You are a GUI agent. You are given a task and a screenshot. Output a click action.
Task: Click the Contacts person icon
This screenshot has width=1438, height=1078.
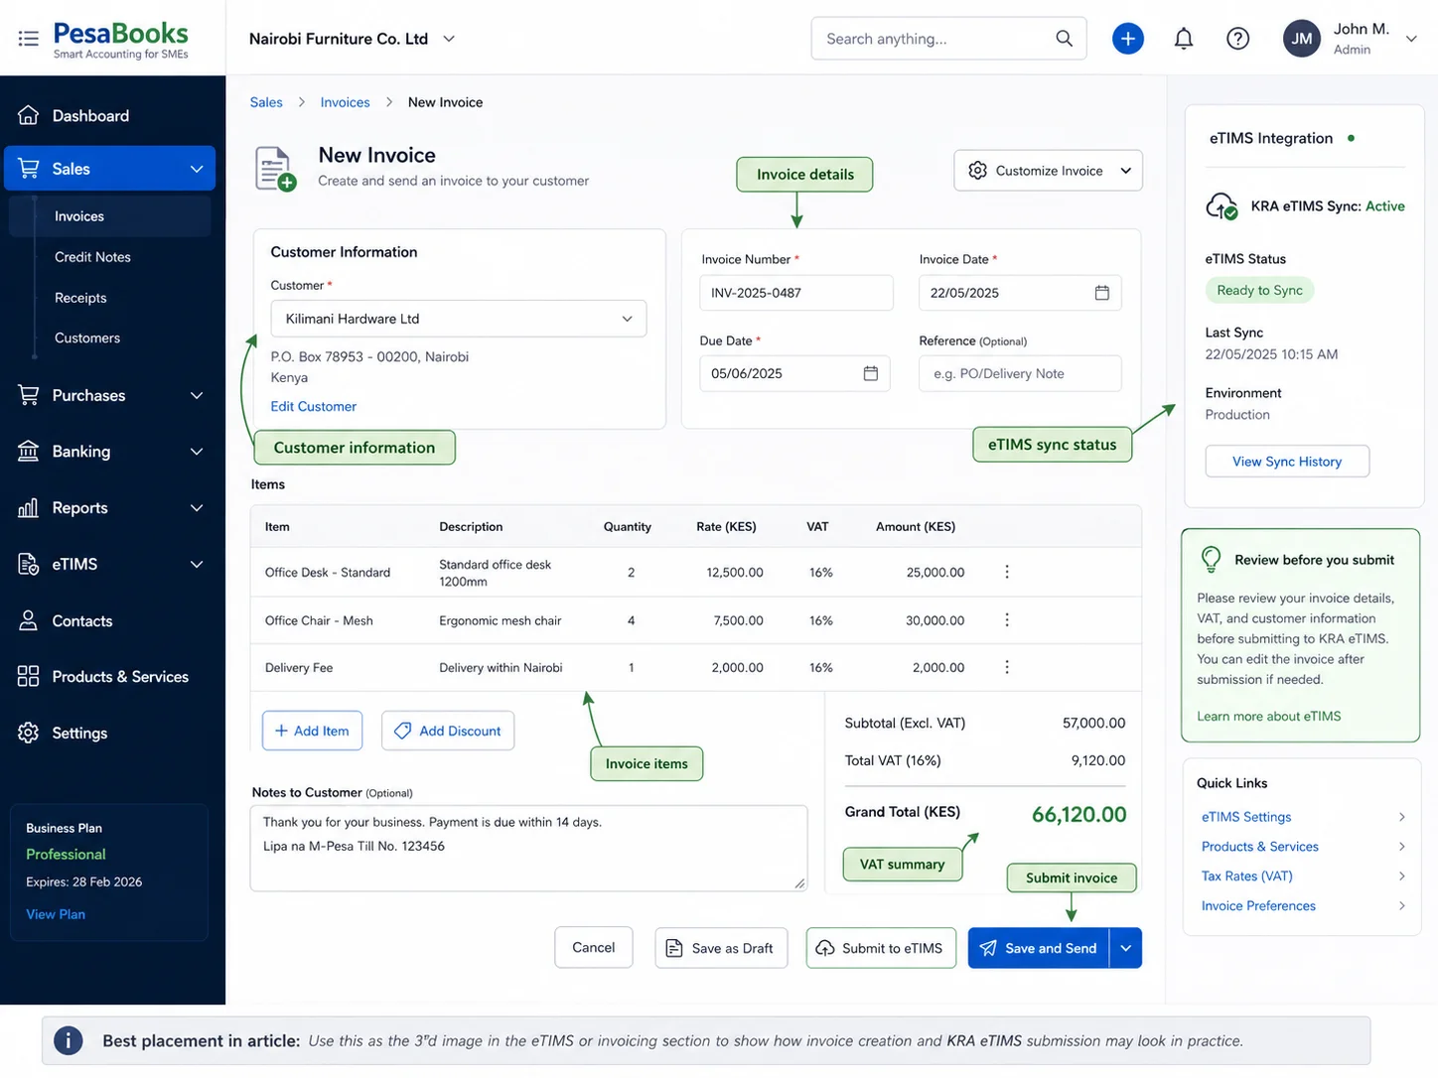coord(29,620)
